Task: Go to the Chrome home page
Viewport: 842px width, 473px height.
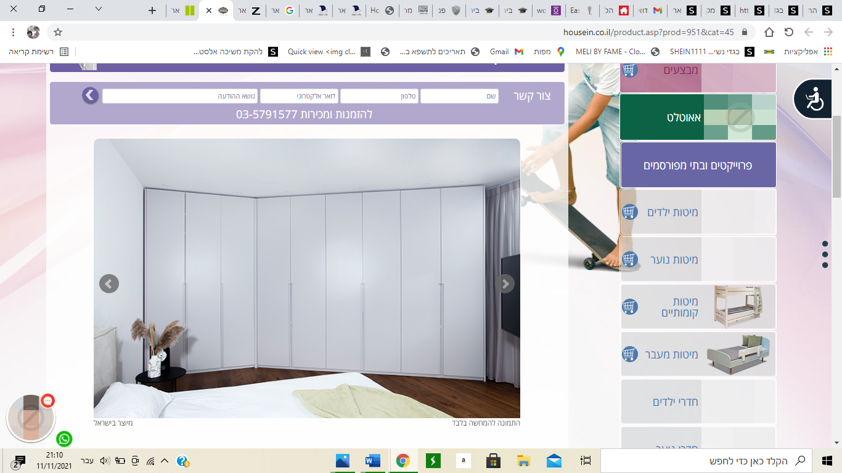Action: coord(769,32)
